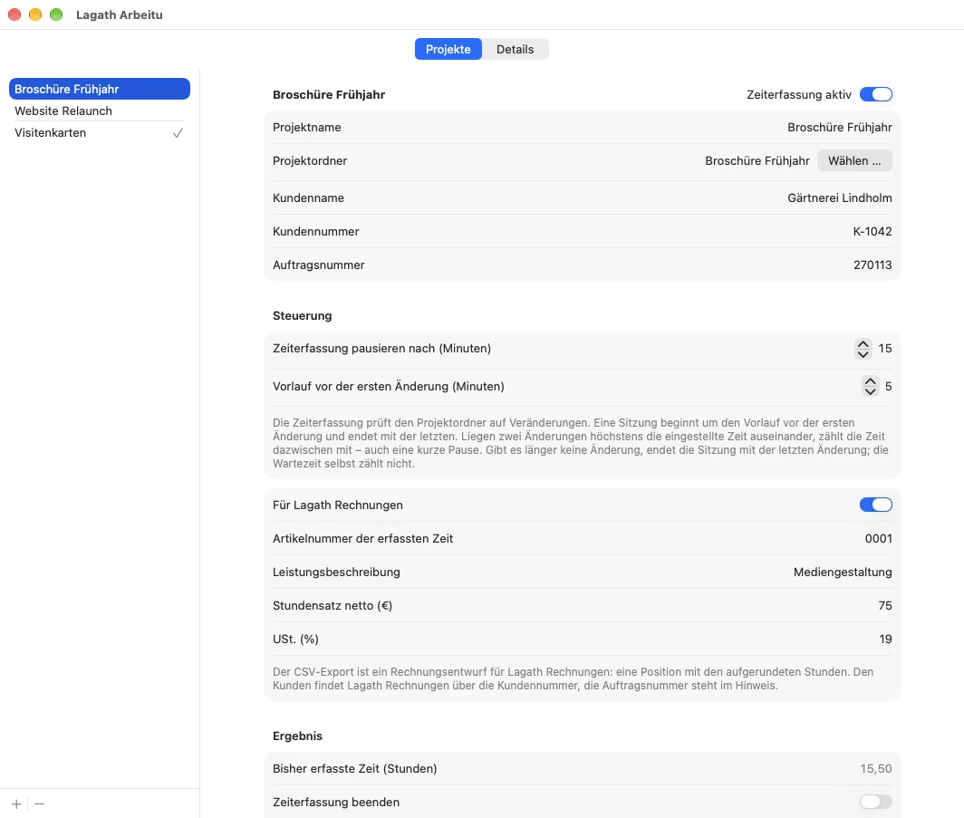The image size is (964, 818).
Task: Toggle the Zeiterfassung aktiv switch
Action: [x=875, y=94]
